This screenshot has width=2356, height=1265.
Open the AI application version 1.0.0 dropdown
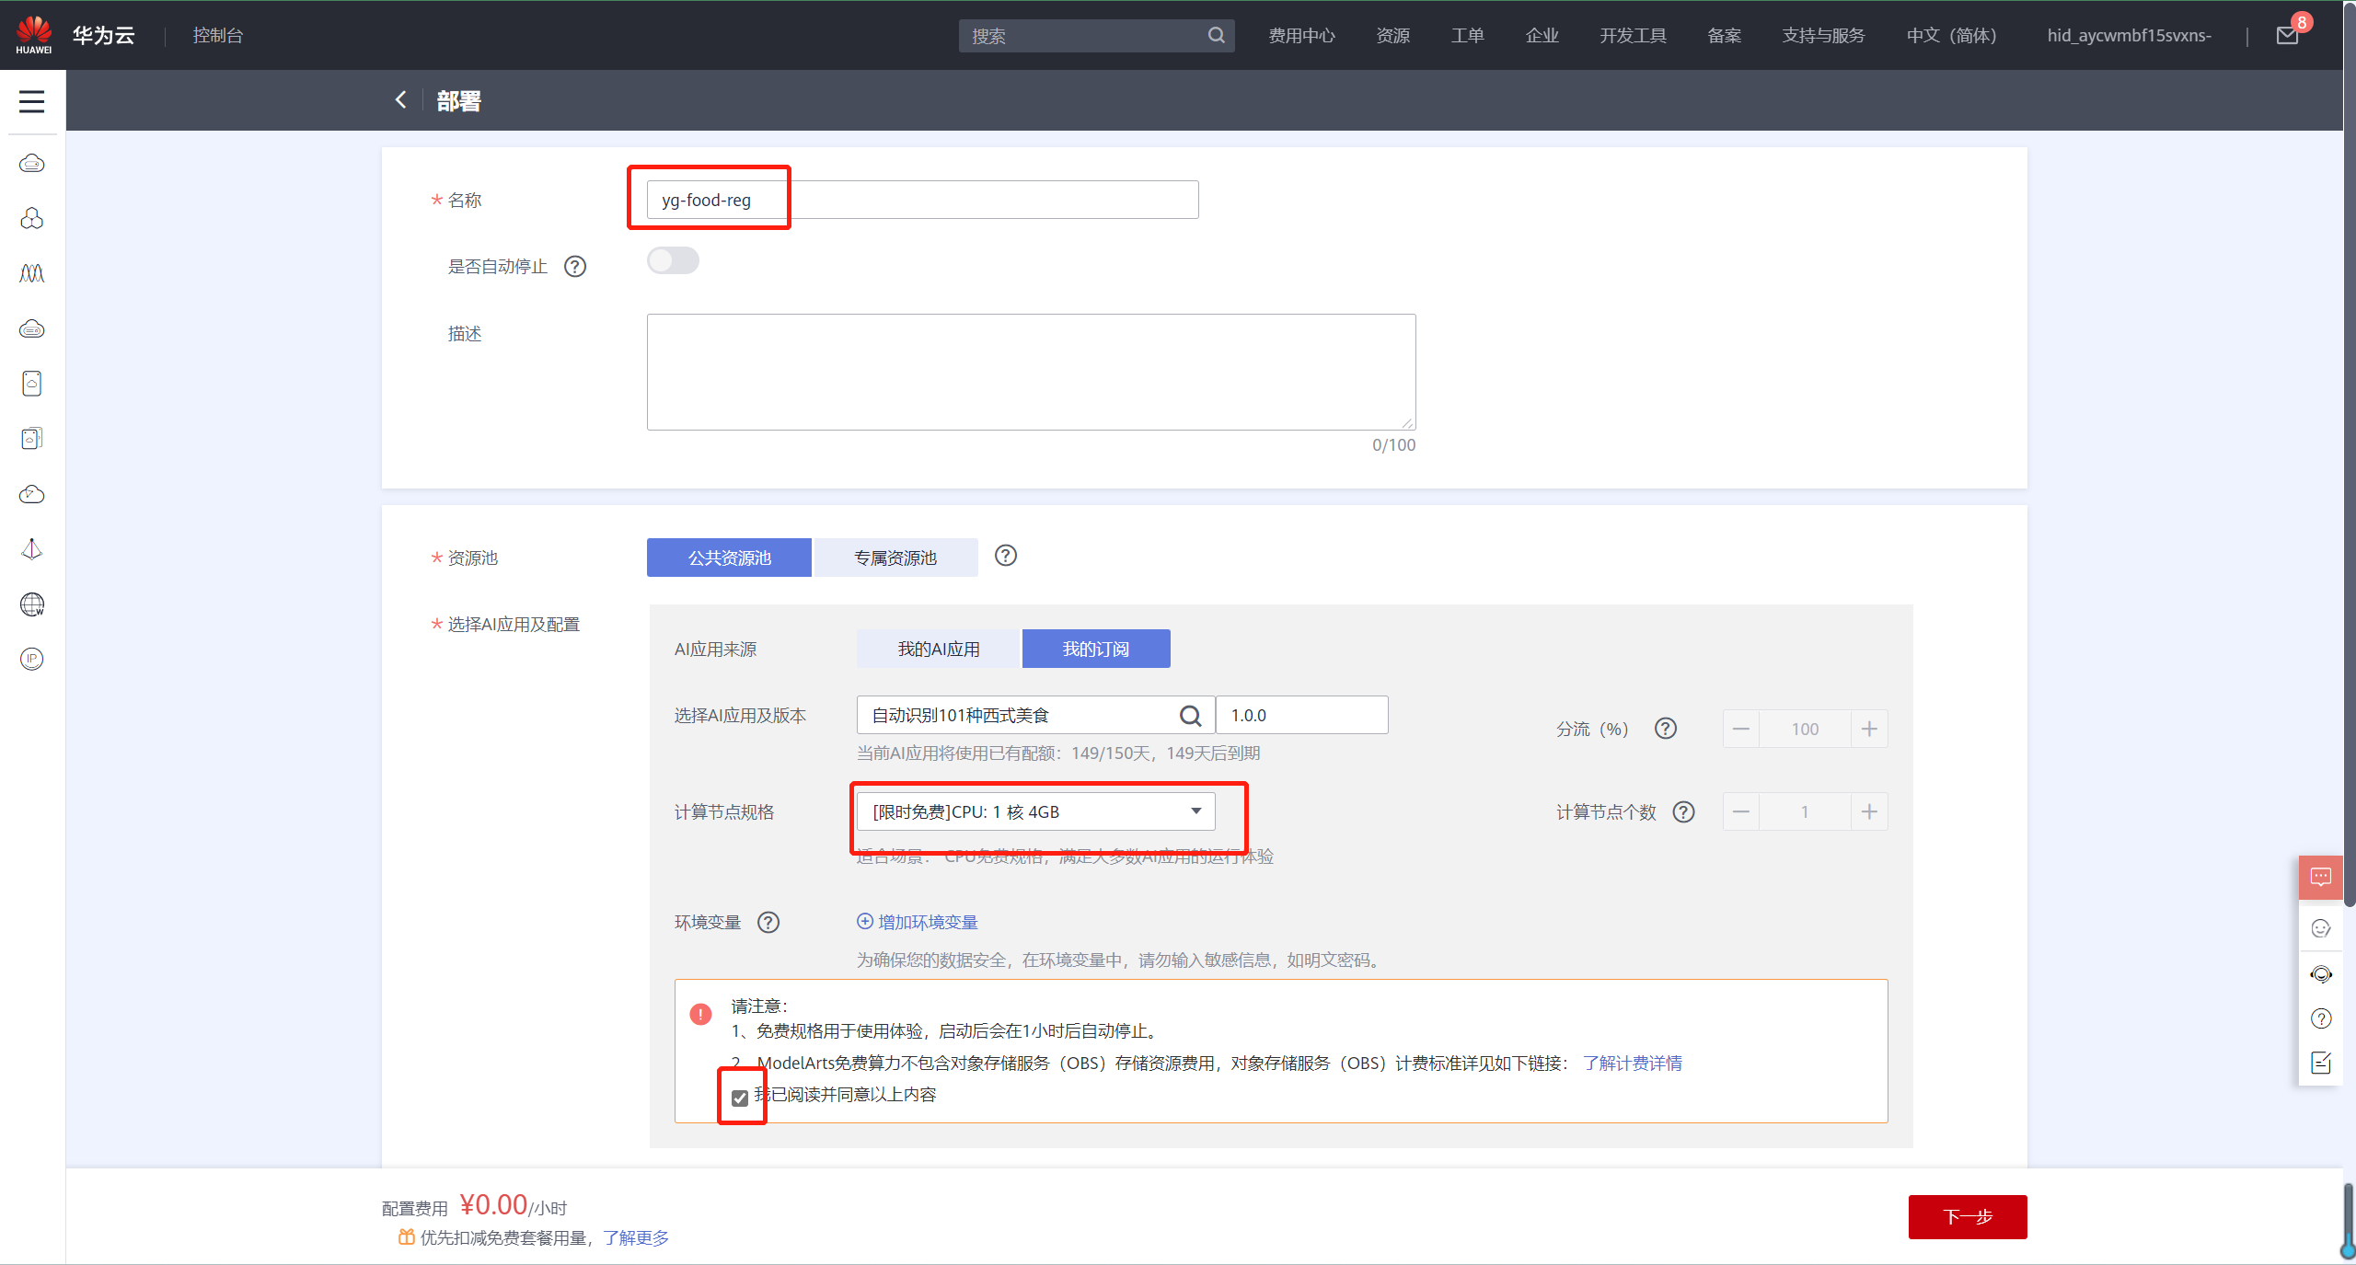point(1301,715)
